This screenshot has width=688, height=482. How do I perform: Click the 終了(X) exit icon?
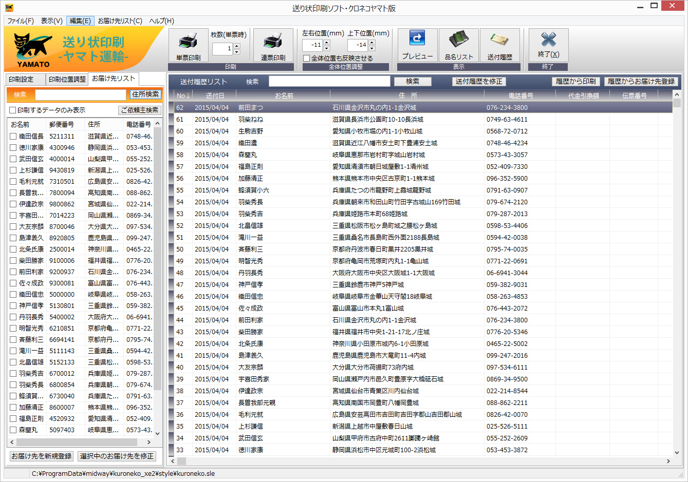[548, 39]
